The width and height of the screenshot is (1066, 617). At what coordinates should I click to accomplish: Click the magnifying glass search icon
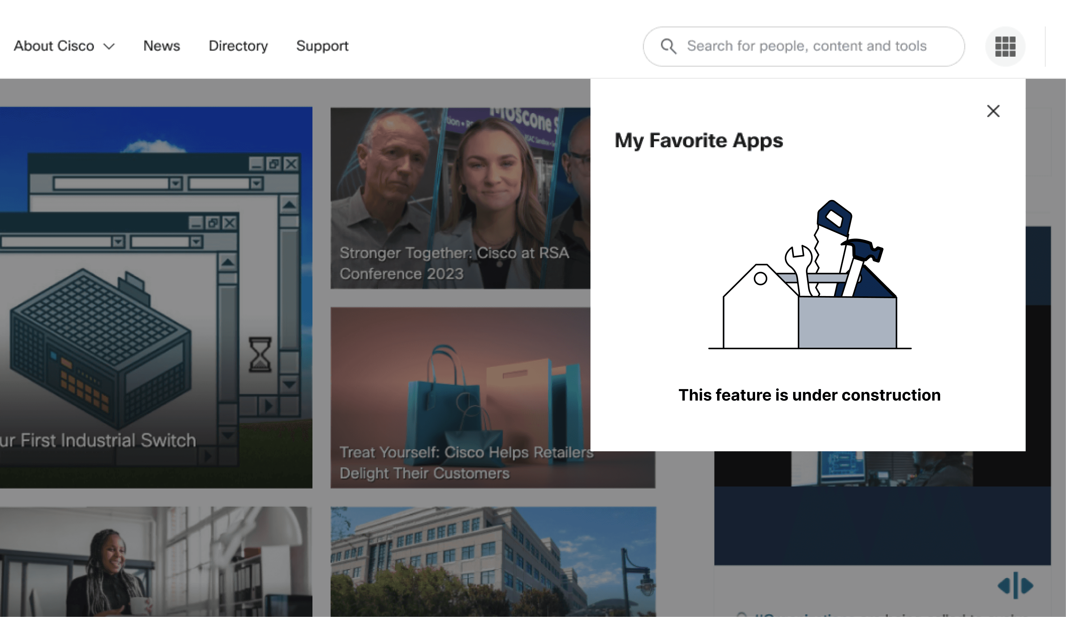pos(669,46)
